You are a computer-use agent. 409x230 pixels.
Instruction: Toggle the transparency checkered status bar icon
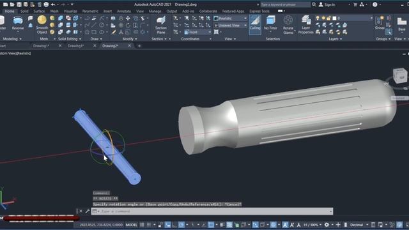click(x=229, y=225)
